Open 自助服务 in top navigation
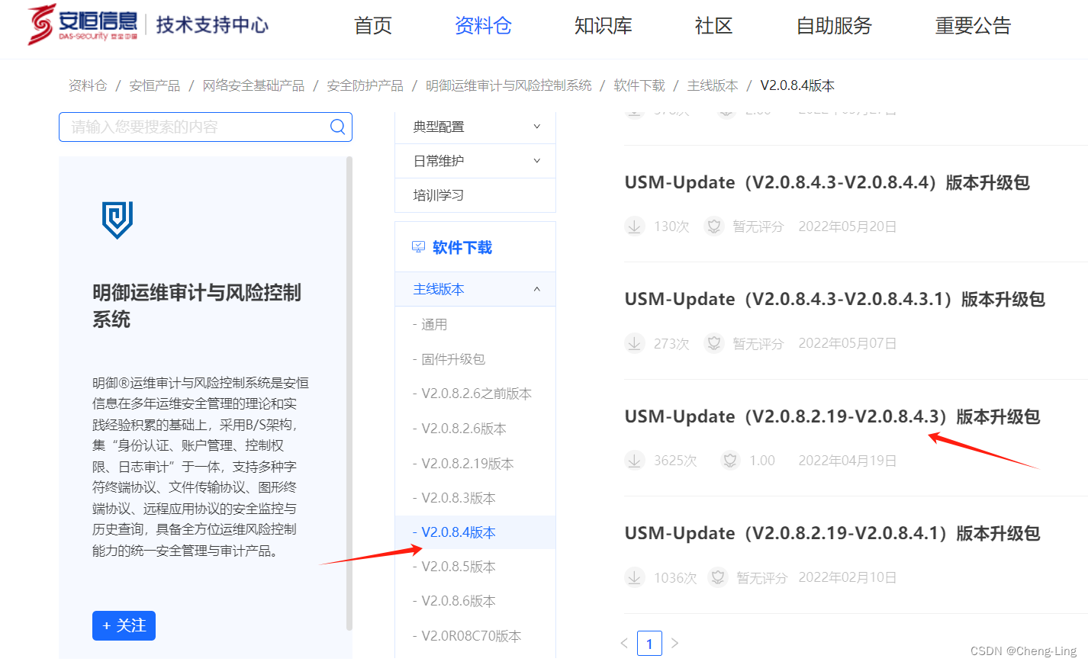Image resolution: width=1088 pixels, height=665 pixels. pos(834,26)
